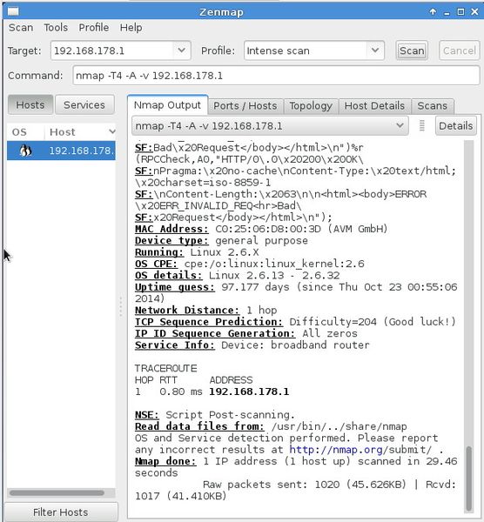Switch to the Host Details tab
This screenshot has height=522, width=484.
[374, 106]
